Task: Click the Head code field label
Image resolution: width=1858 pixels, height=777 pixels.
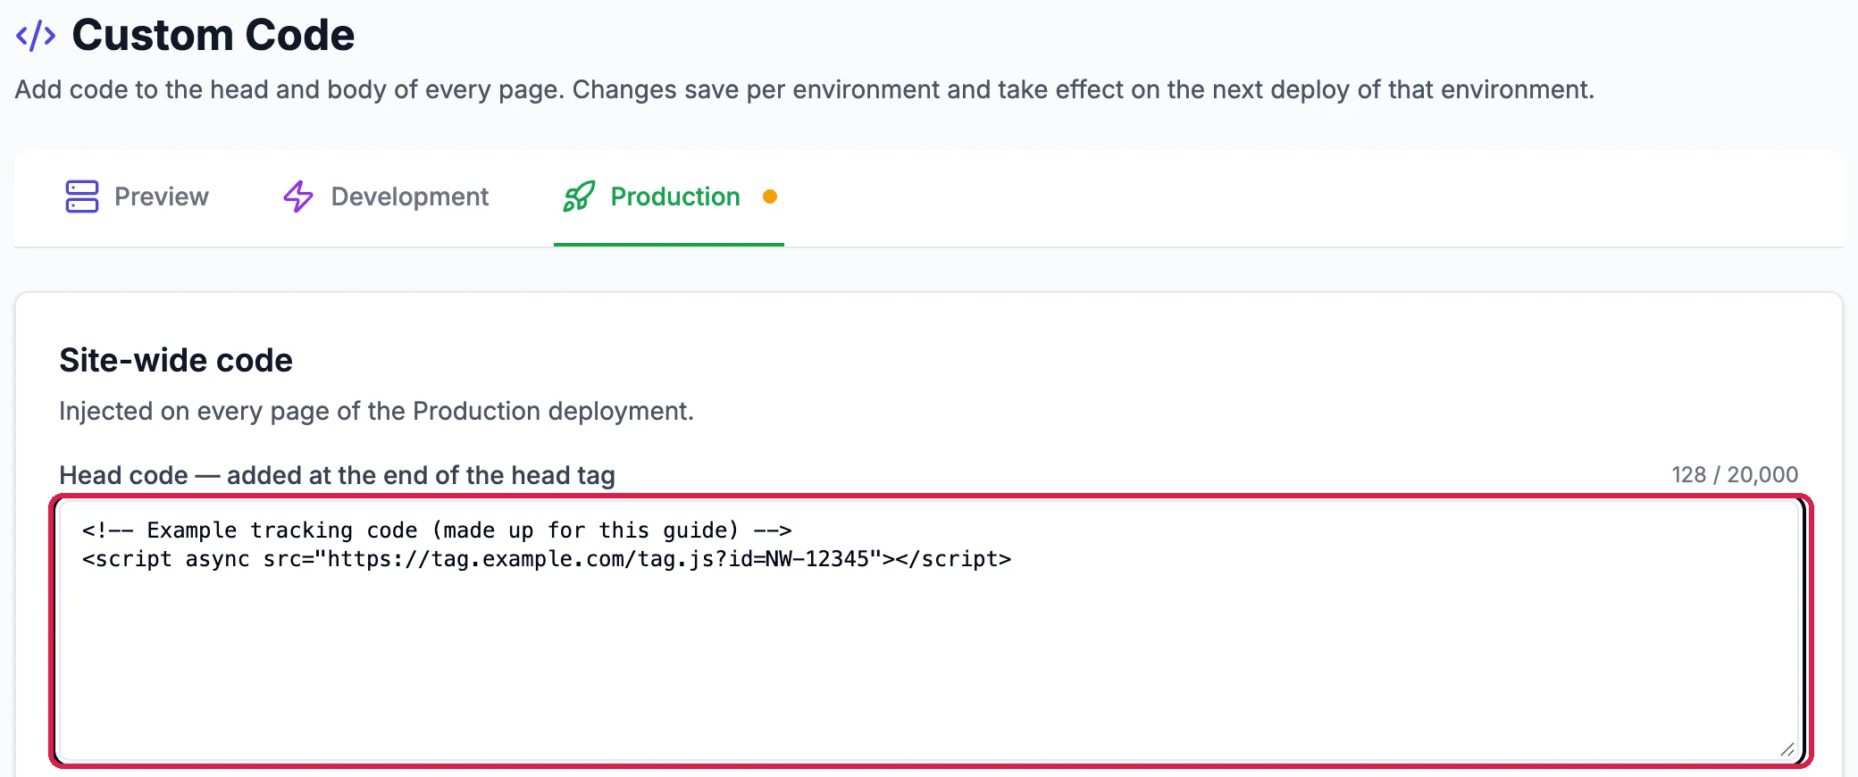Action: point(337,475)
